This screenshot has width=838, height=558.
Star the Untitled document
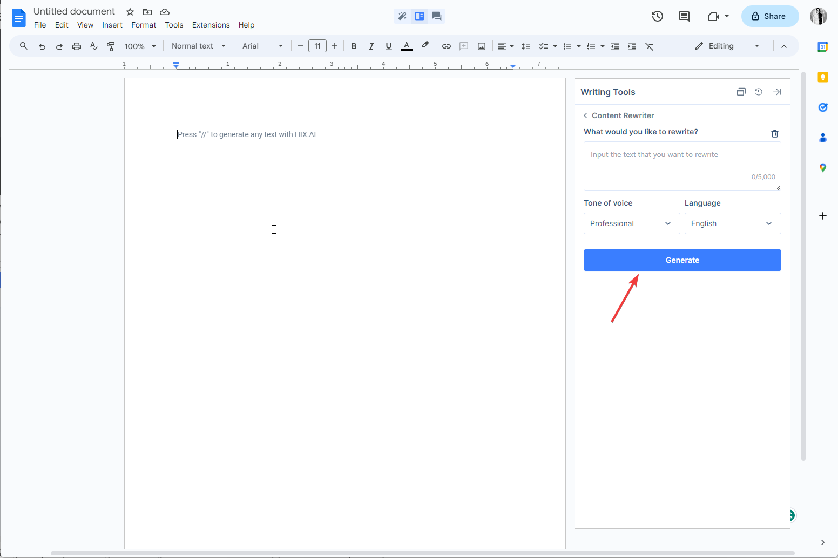pyautogui.click(x=130, y=12)
